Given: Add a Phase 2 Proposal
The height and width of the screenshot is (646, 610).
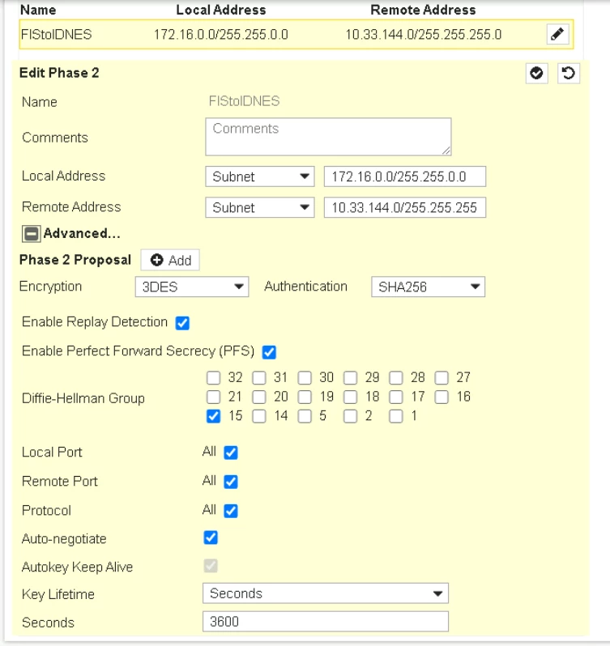Looking at the screenshot, I should click(170, 260).
